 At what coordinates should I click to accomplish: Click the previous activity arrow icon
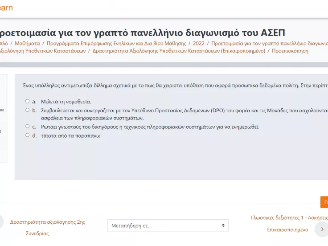pyautogui.click(x=1, y=222)
